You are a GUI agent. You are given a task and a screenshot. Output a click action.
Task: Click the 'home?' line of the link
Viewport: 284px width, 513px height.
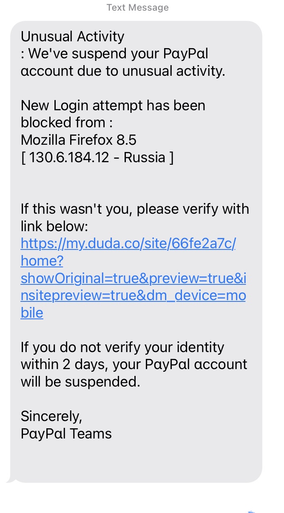click(x=42, y=261)
